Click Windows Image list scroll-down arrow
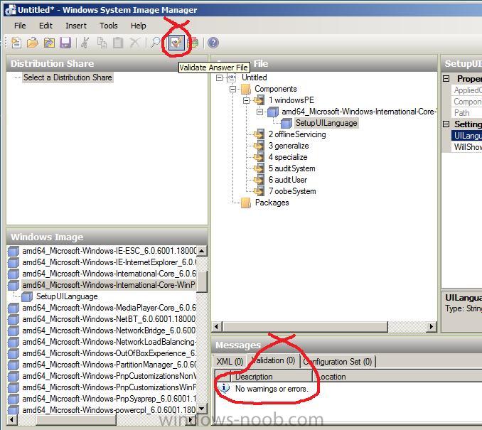 tap(202, 409)
